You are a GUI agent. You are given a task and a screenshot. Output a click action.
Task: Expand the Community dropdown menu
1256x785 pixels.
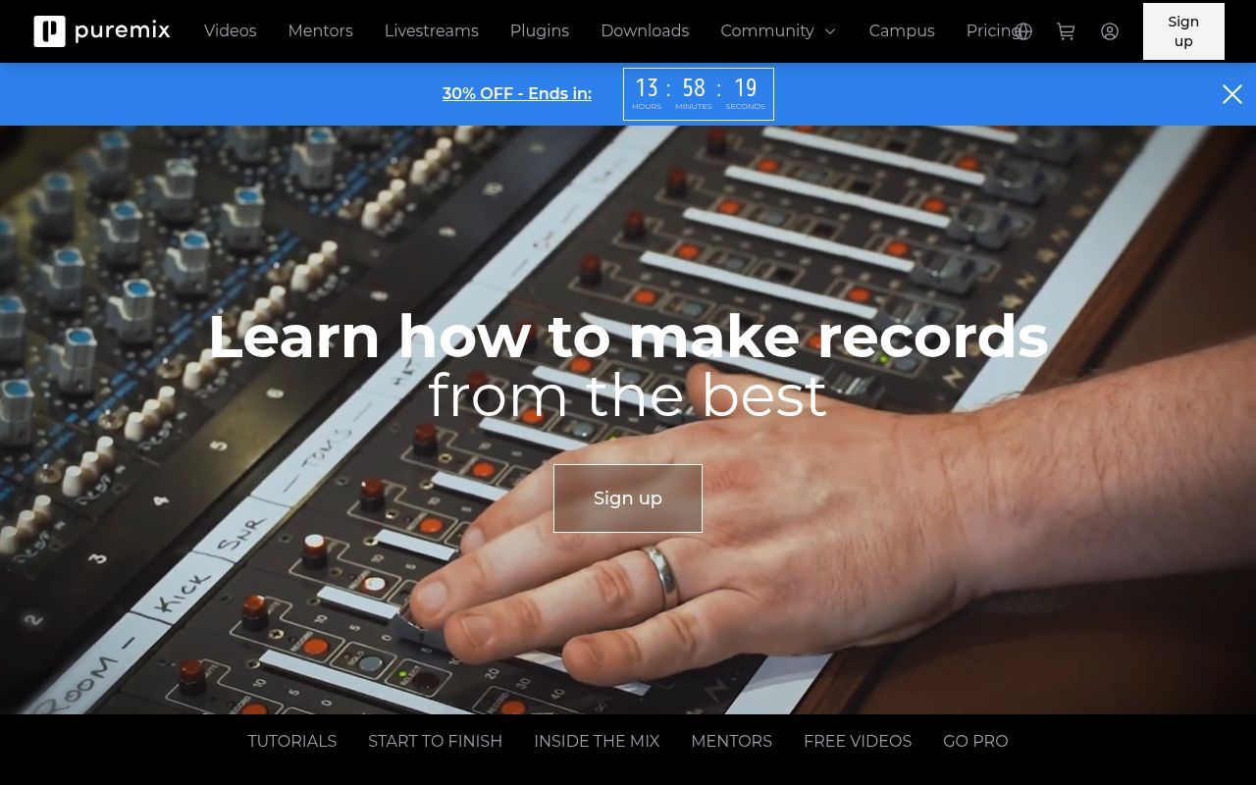coord(778,30)
